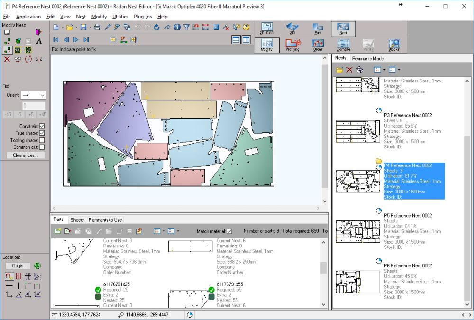Screen dimensions: 474x320
Task: Switch to the 2D CAD module
Action: (x=266, y=28)
